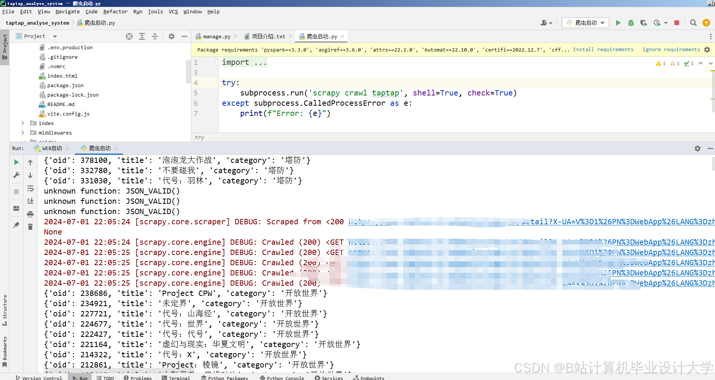
Task: Expand the index folder in Project tree
Action: pos(23,123)
